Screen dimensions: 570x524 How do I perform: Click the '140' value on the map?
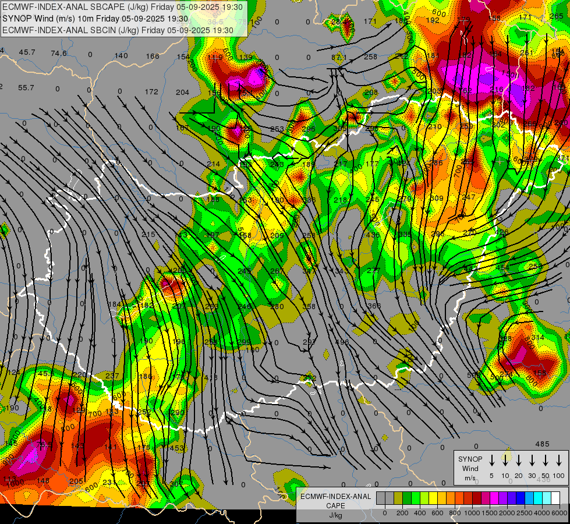pyautogui.click(x=121, y=56)
